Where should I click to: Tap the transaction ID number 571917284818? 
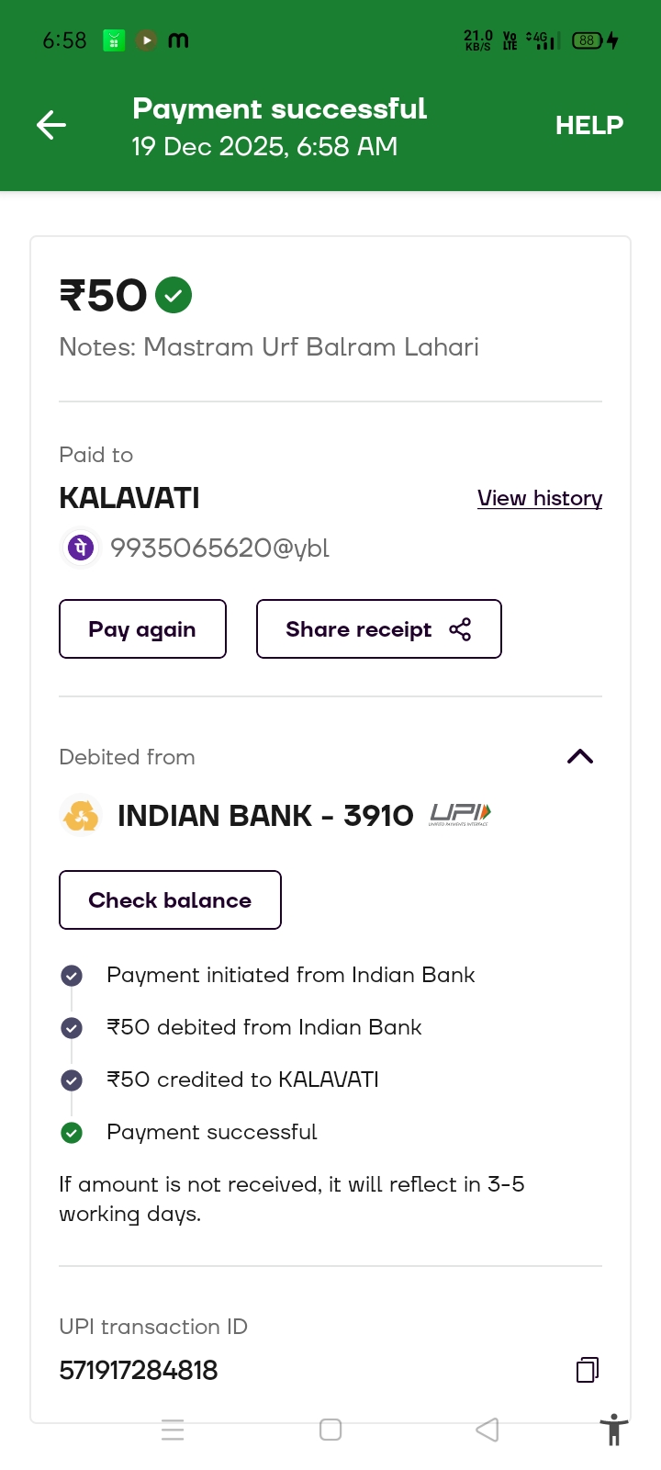tap(139, 1370)
